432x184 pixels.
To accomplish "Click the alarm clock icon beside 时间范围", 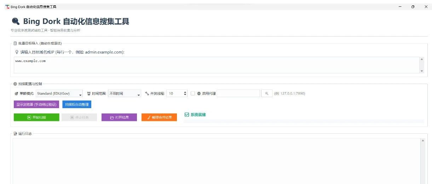I will (89, 94).
